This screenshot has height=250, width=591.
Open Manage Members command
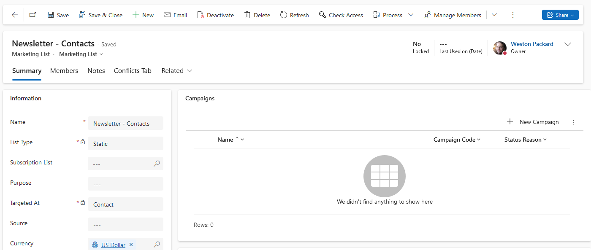tap(453, 15)
